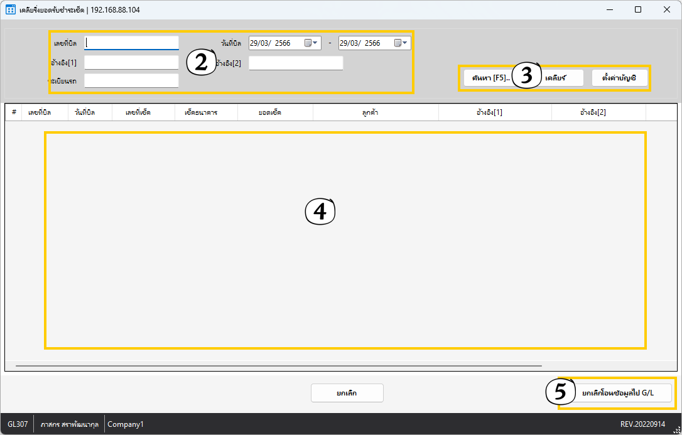
Task: Click the horizontal scrollbar under the table
Action: pyautogui.click(x=278, y=365)
